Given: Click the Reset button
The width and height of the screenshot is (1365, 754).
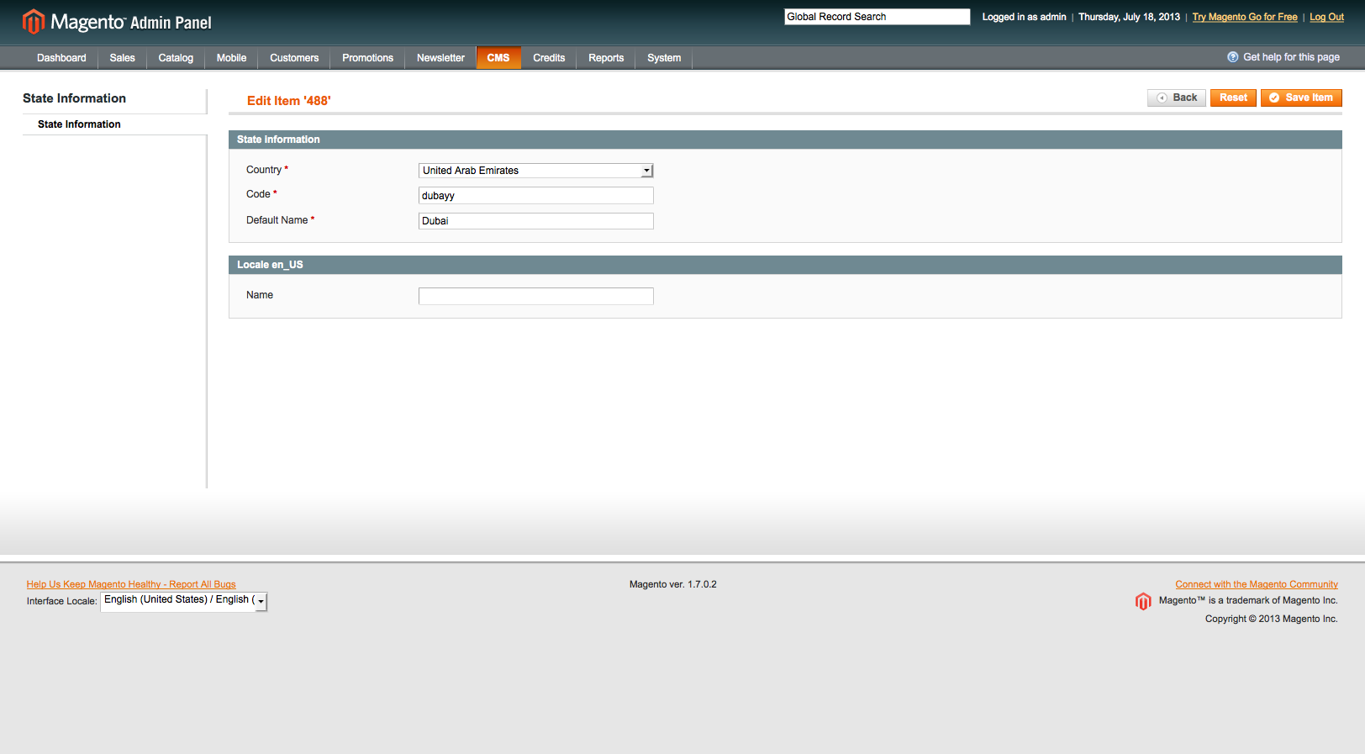Looking at the screenshot, I should click(x=1233, y=98).
